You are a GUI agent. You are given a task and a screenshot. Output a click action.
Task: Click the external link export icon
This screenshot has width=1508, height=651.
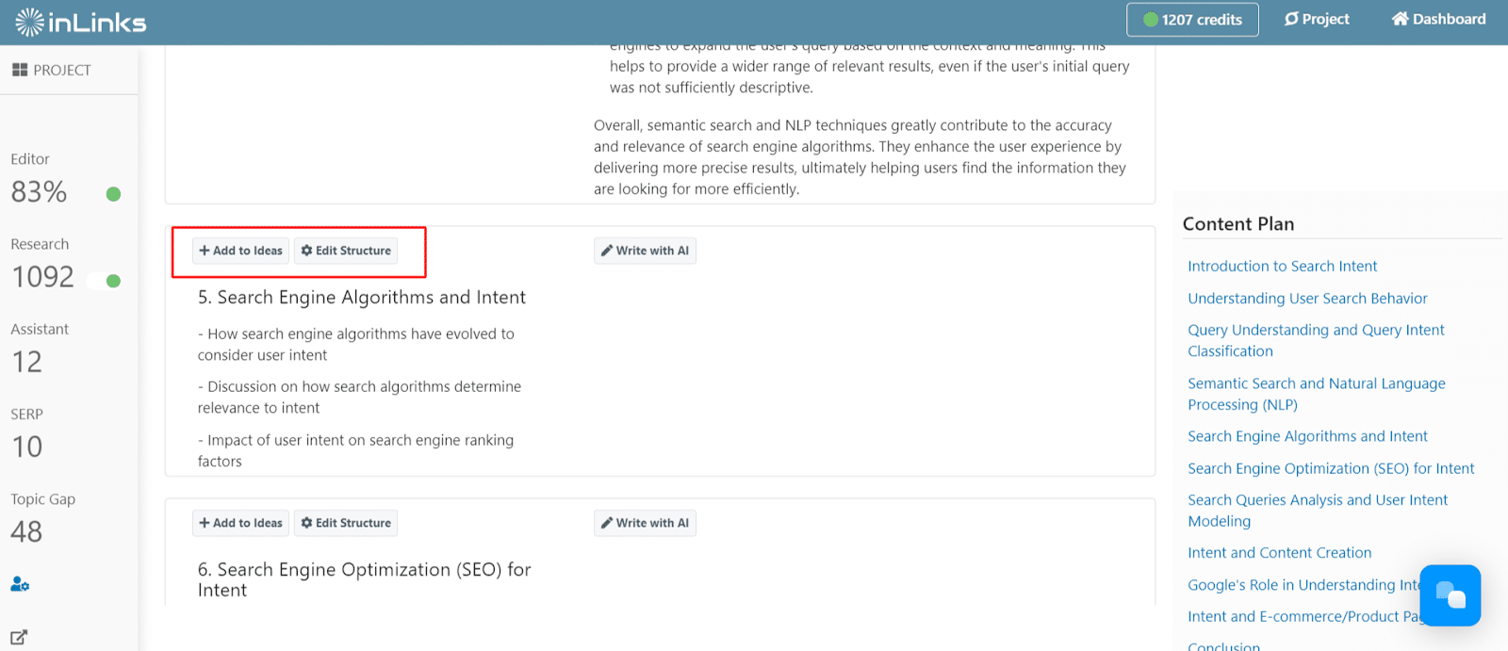[19, 637]
